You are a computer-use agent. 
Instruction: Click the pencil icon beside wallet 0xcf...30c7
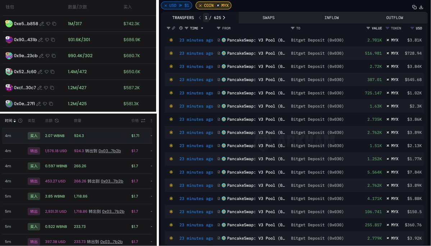pyautogui.click(x=40, y=88)
